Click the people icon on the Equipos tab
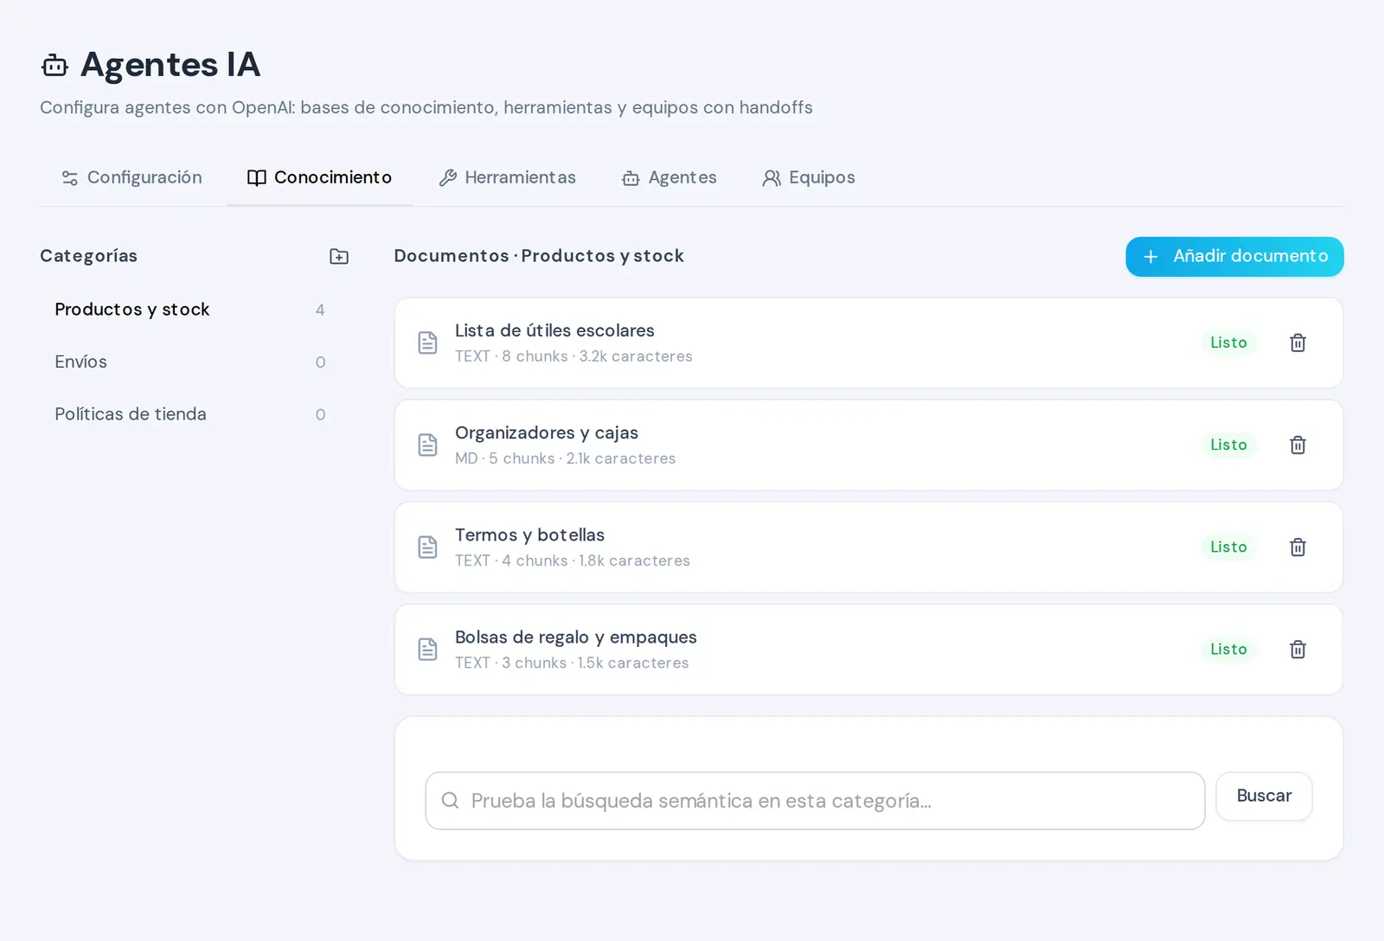The image size is (1384, 941). (x=771, y=177)
